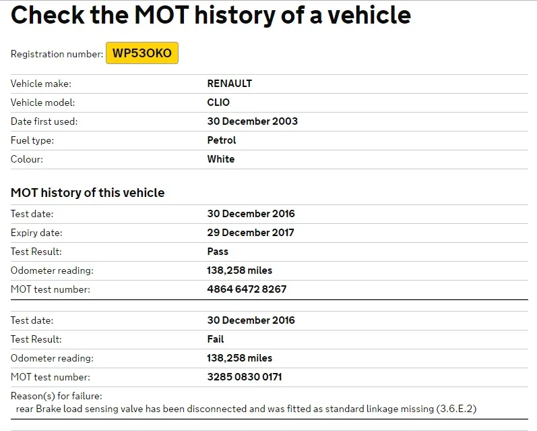Click the Registration number label
Screen dimensions: 537x431
click(57, 54)
